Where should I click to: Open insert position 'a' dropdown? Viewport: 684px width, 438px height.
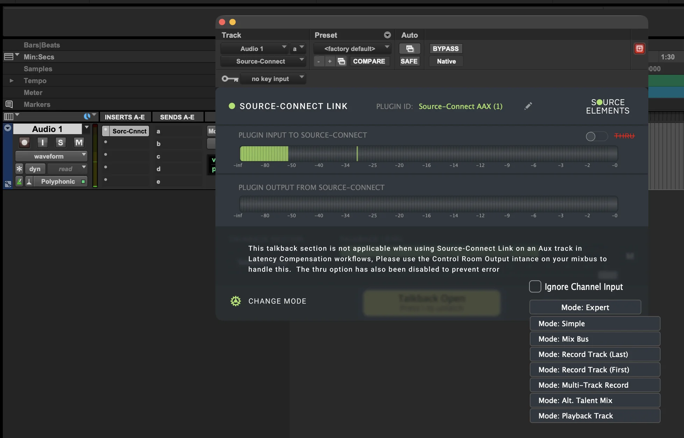click(298, 49)
